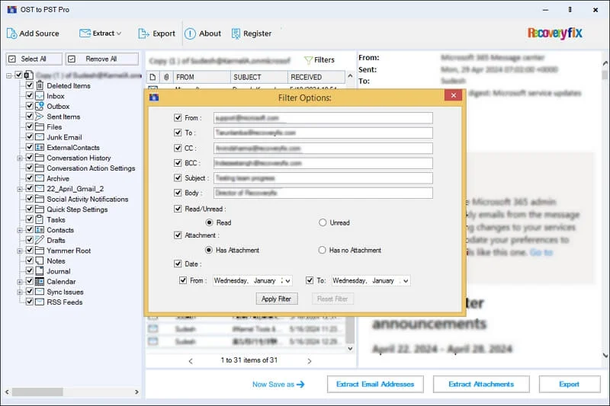Click the Extract Attachments button
The image size is (610, 406).
(481, 384)
